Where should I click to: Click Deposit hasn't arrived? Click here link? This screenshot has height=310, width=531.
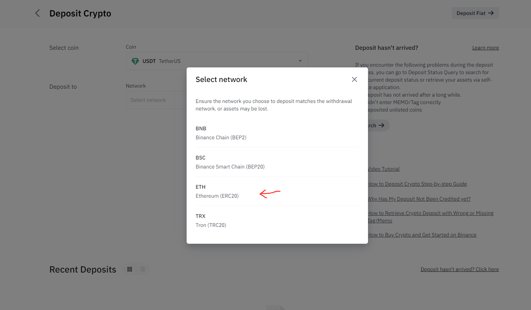click(x=459, y=269)
